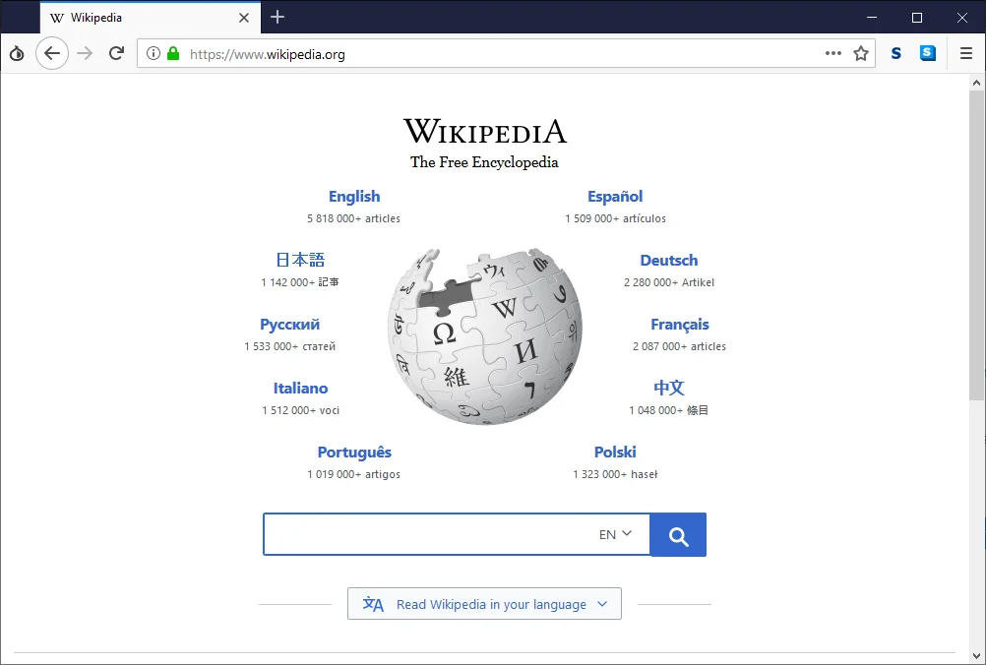
Task: Show site information via the info icon
Action: click(x=154, y=54)
